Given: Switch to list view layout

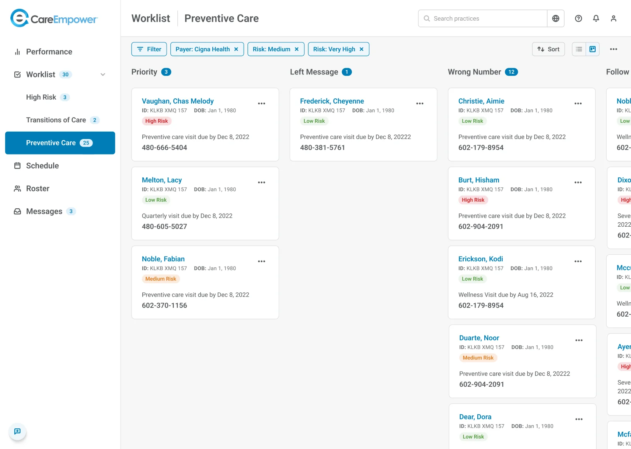Looking at the screenshot, I should click(579, 49).
